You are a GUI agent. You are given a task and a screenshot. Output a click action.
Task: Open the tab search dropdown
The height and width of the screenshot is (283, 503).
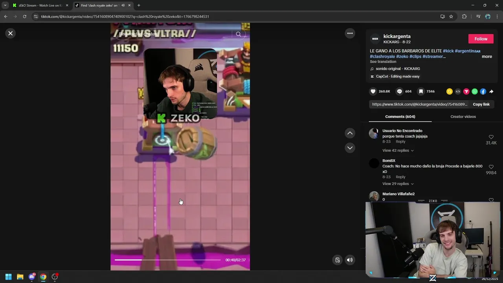(x=5, y=6)
